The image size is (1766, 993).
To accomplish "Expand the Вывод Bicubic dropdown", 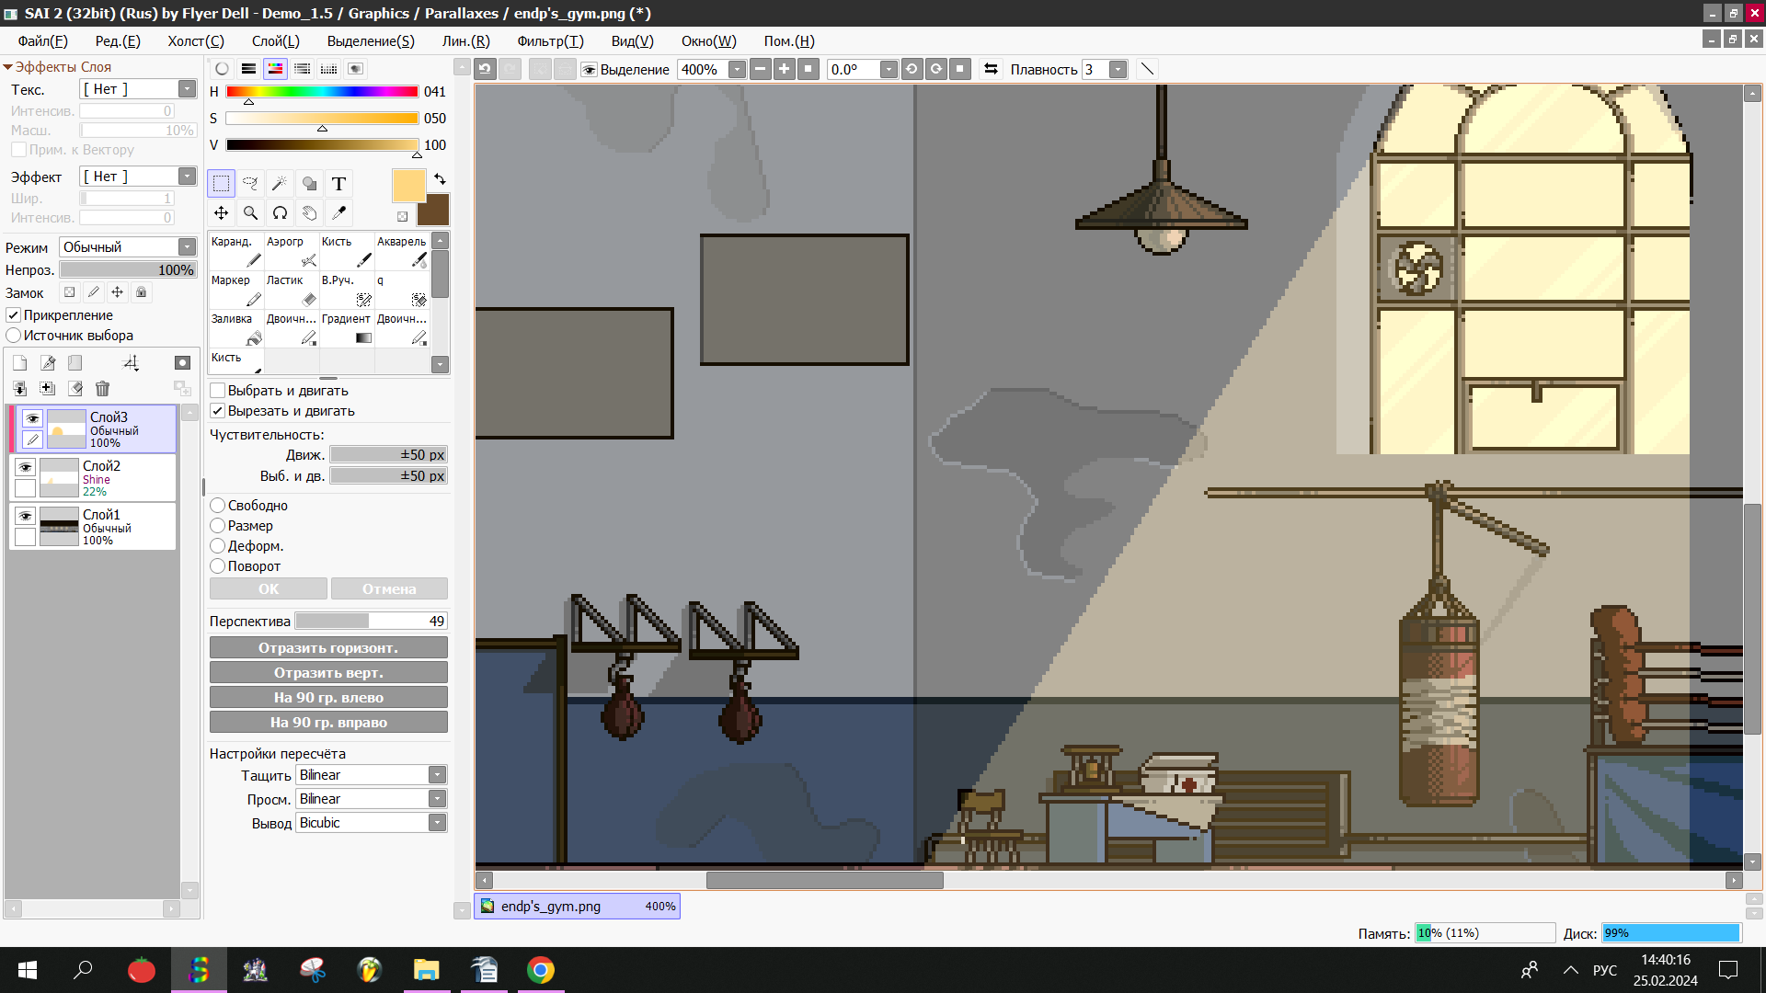I will (x=438, y=823).
